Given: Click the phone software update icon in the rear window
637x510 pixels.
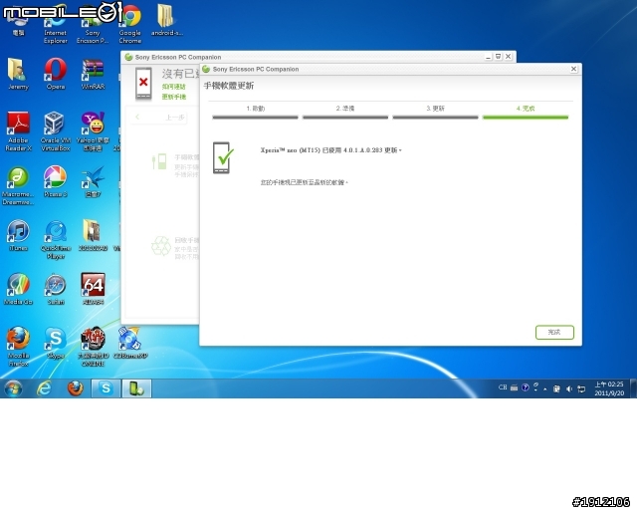Looking at the screenshot, I should pyautogui.click(x=159, y=161).
